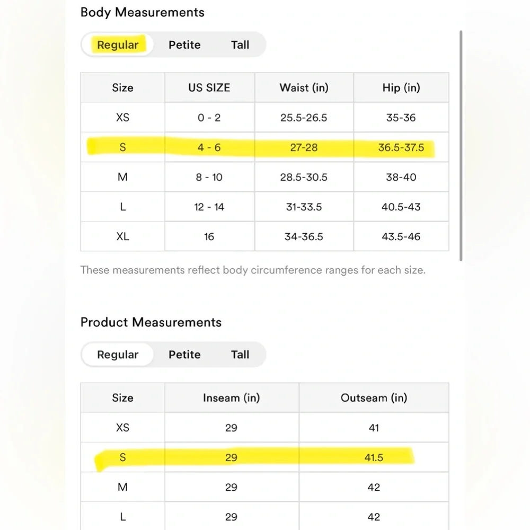Screen dimensions: 530x530
Task: Click the Outseam (in) column header
Action: pos(374,397)
